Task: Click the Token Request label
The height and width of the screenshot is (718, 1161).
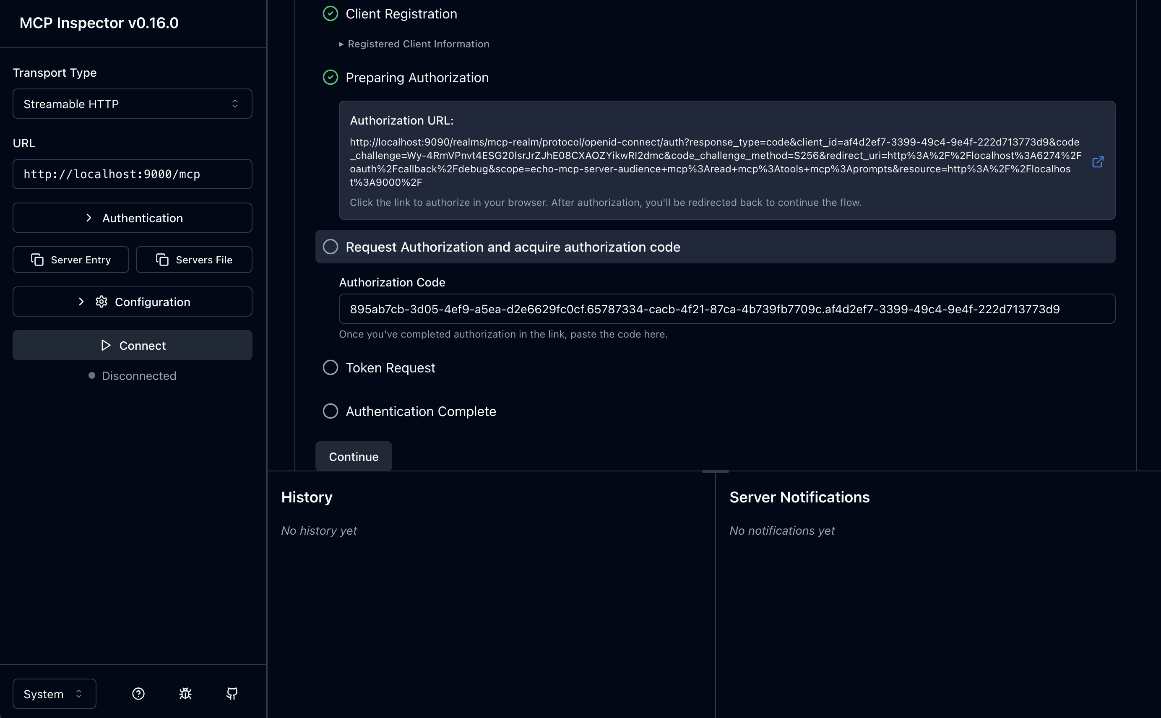Action: [x=390, y=368]
